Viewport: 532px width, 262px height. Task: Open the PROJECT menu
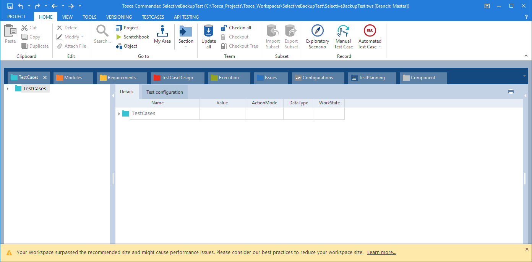point(16,17)
